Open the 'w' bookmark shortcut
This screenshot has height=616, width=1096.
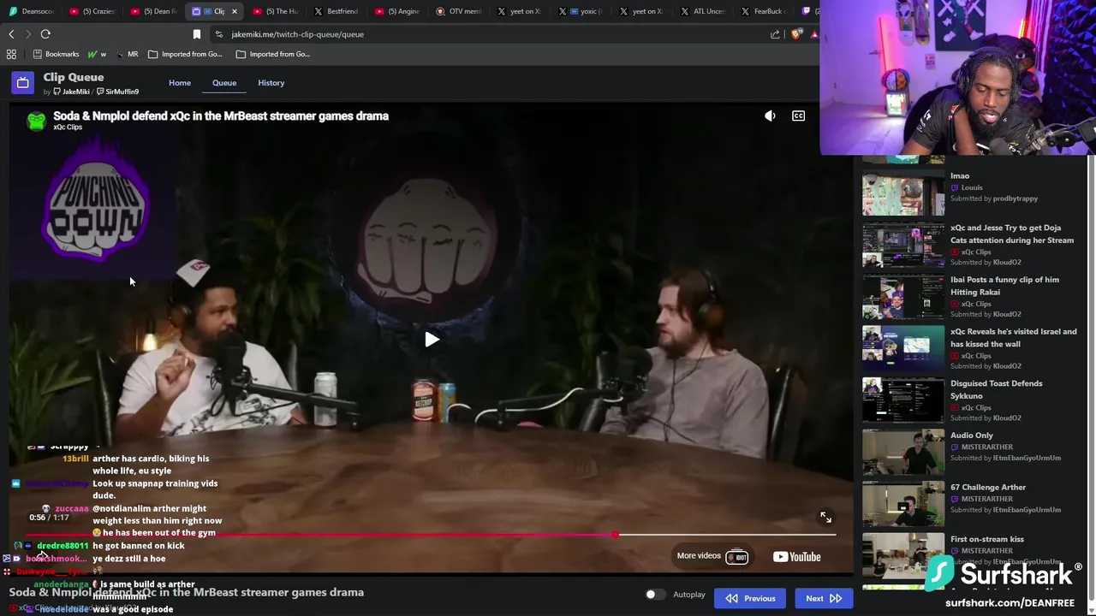tap(97, 54)
